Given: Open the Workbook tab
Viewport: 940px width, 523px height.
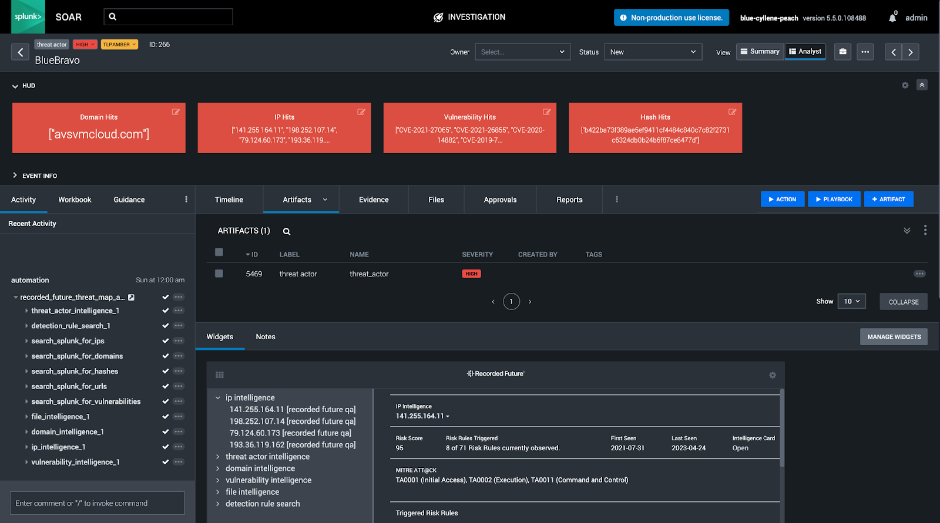Looking at the screenshot, I should [x=75, y=200].
